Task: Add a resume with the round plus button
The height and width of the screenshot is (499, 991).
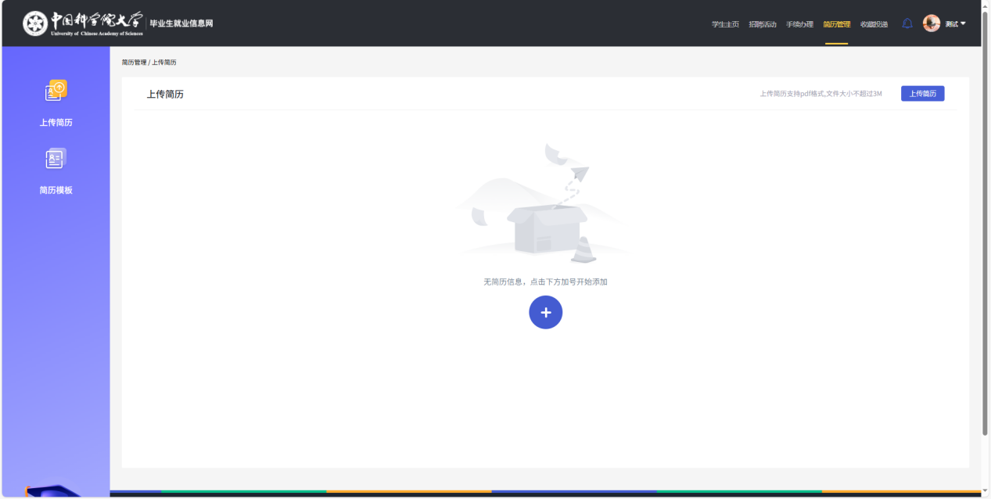Action: tap(545, 312)
